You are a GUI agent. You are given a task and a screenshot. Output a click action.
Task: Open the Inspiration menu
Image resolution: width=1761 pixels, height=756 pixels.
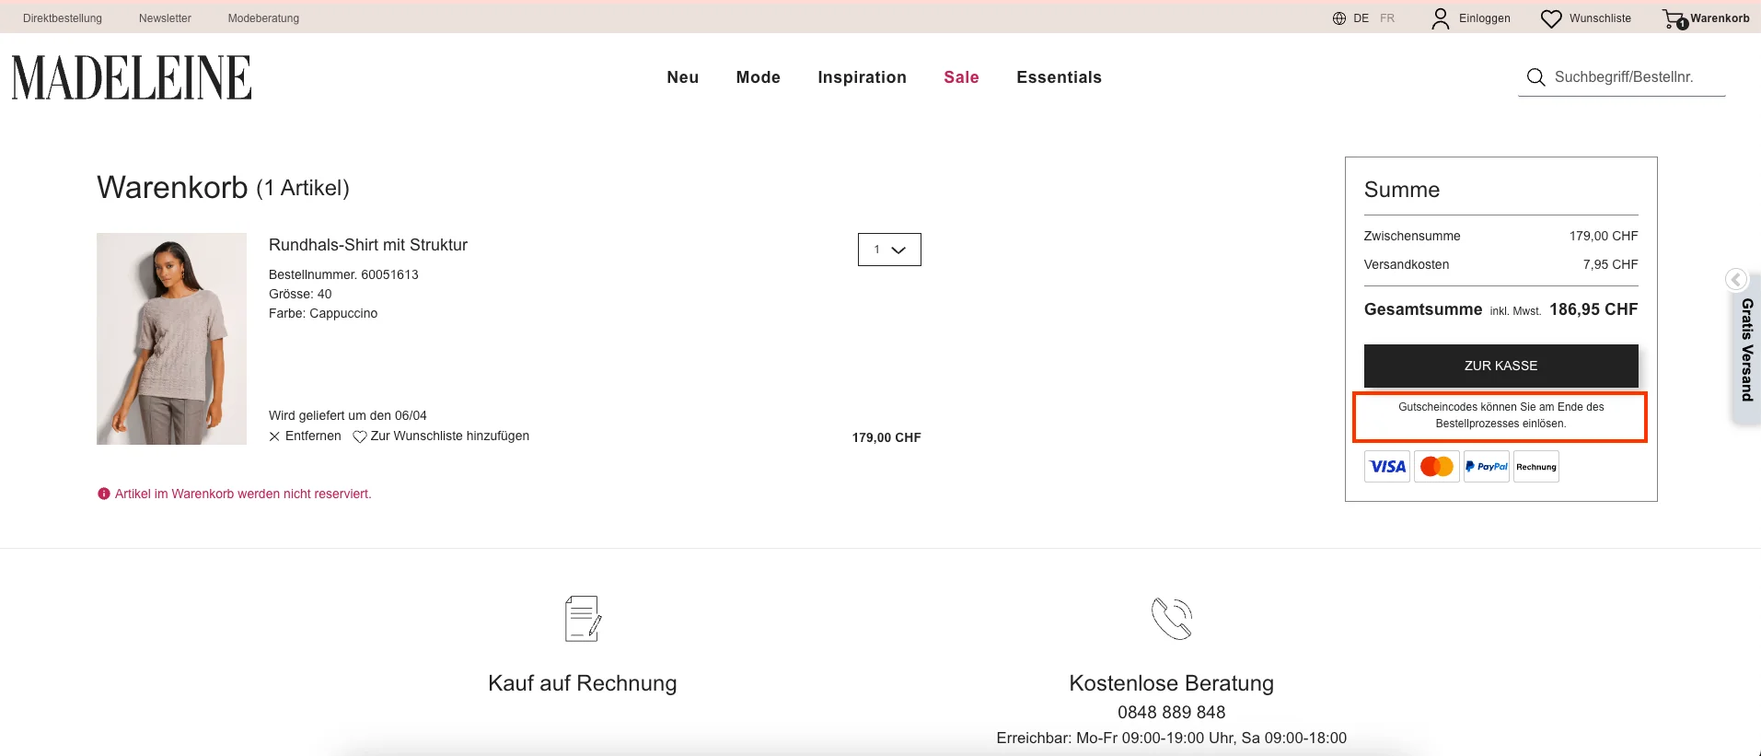[863, 77]
